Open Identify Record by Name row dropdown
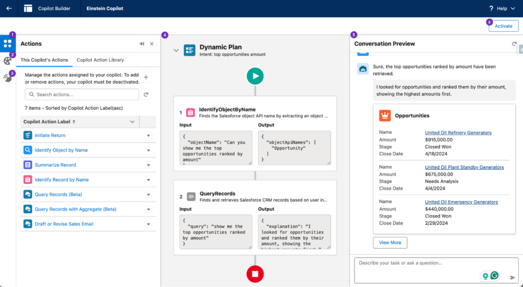The height and width of the screenshot is (287, 523). (149, 180)
